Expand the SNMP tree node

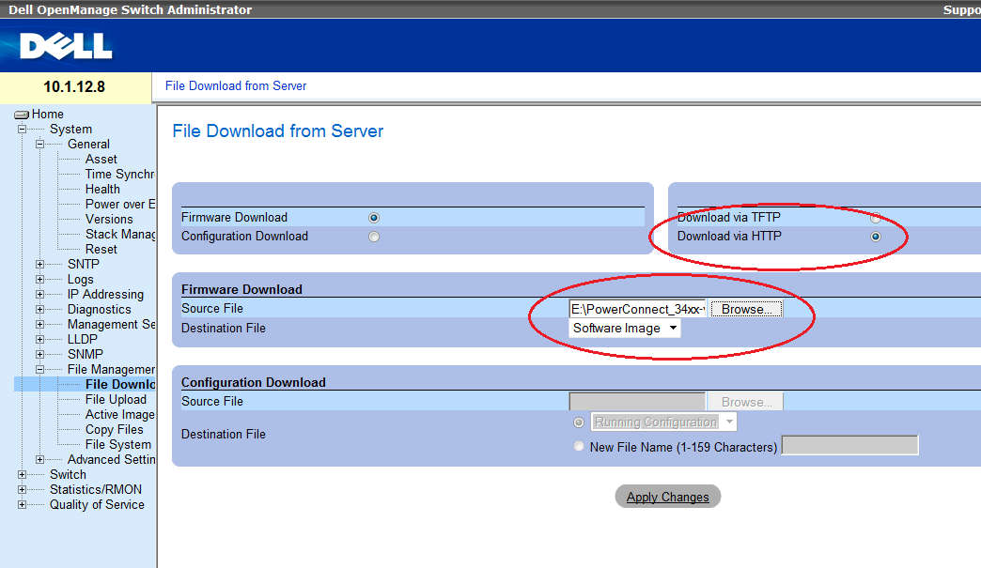tap(40, 354)
